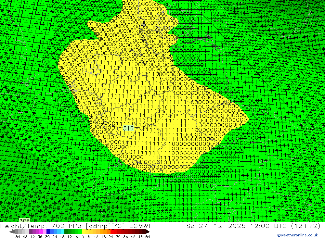The image size is (325, 238).
Task: Click the 12 legend value
Action: pos(96,237)
